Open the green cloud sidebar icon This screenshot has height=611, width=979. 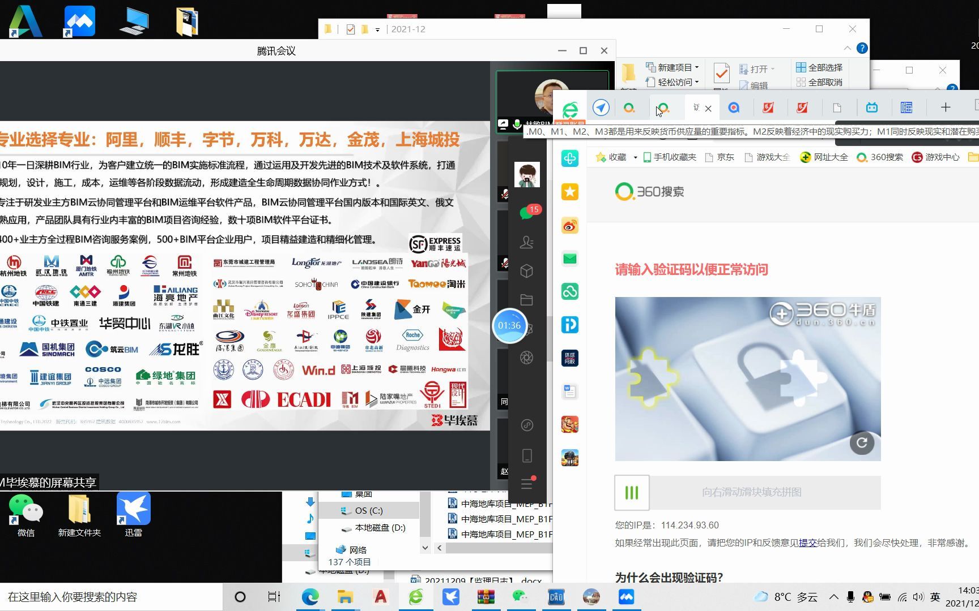coord(570,291)
